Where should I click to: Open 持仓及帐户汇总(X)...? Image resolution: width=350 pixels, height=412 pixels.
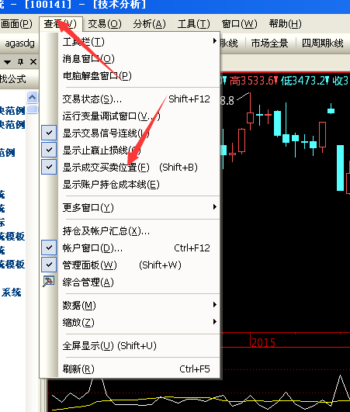139,231
